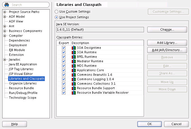Uncheck export for SOA Runtime

tap(64, 52)
